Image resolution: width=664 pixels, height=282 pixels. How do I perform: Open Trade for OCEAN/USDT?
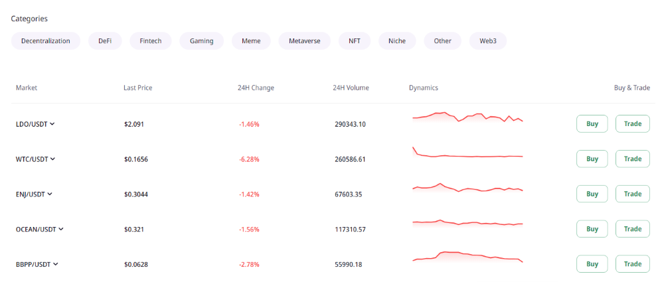coord(632,229)
